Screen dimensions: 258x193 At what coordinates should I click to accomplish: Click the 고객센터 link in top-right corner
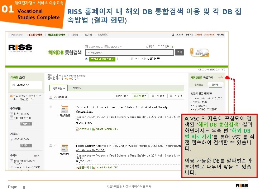click(x=198, y=35)
